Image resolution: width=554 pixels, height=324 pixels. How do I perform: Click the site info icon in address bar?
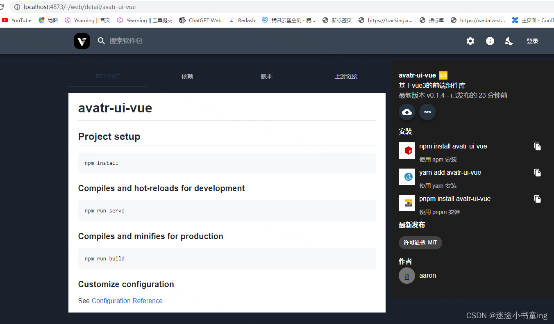point(16,7)
